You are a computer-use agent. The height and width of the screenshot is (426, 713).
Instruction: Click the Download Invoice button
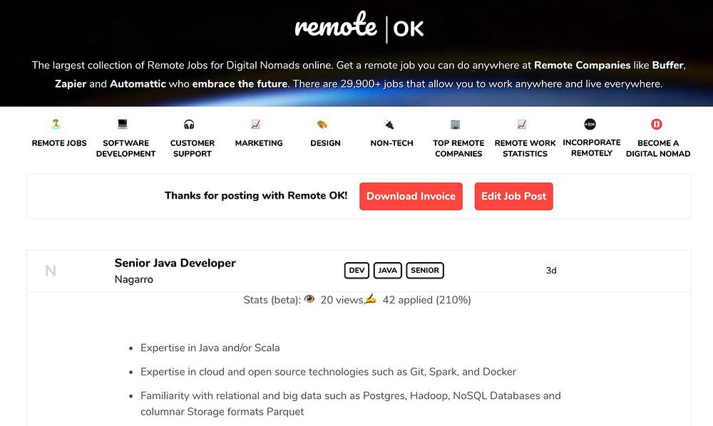pos(411,196)
